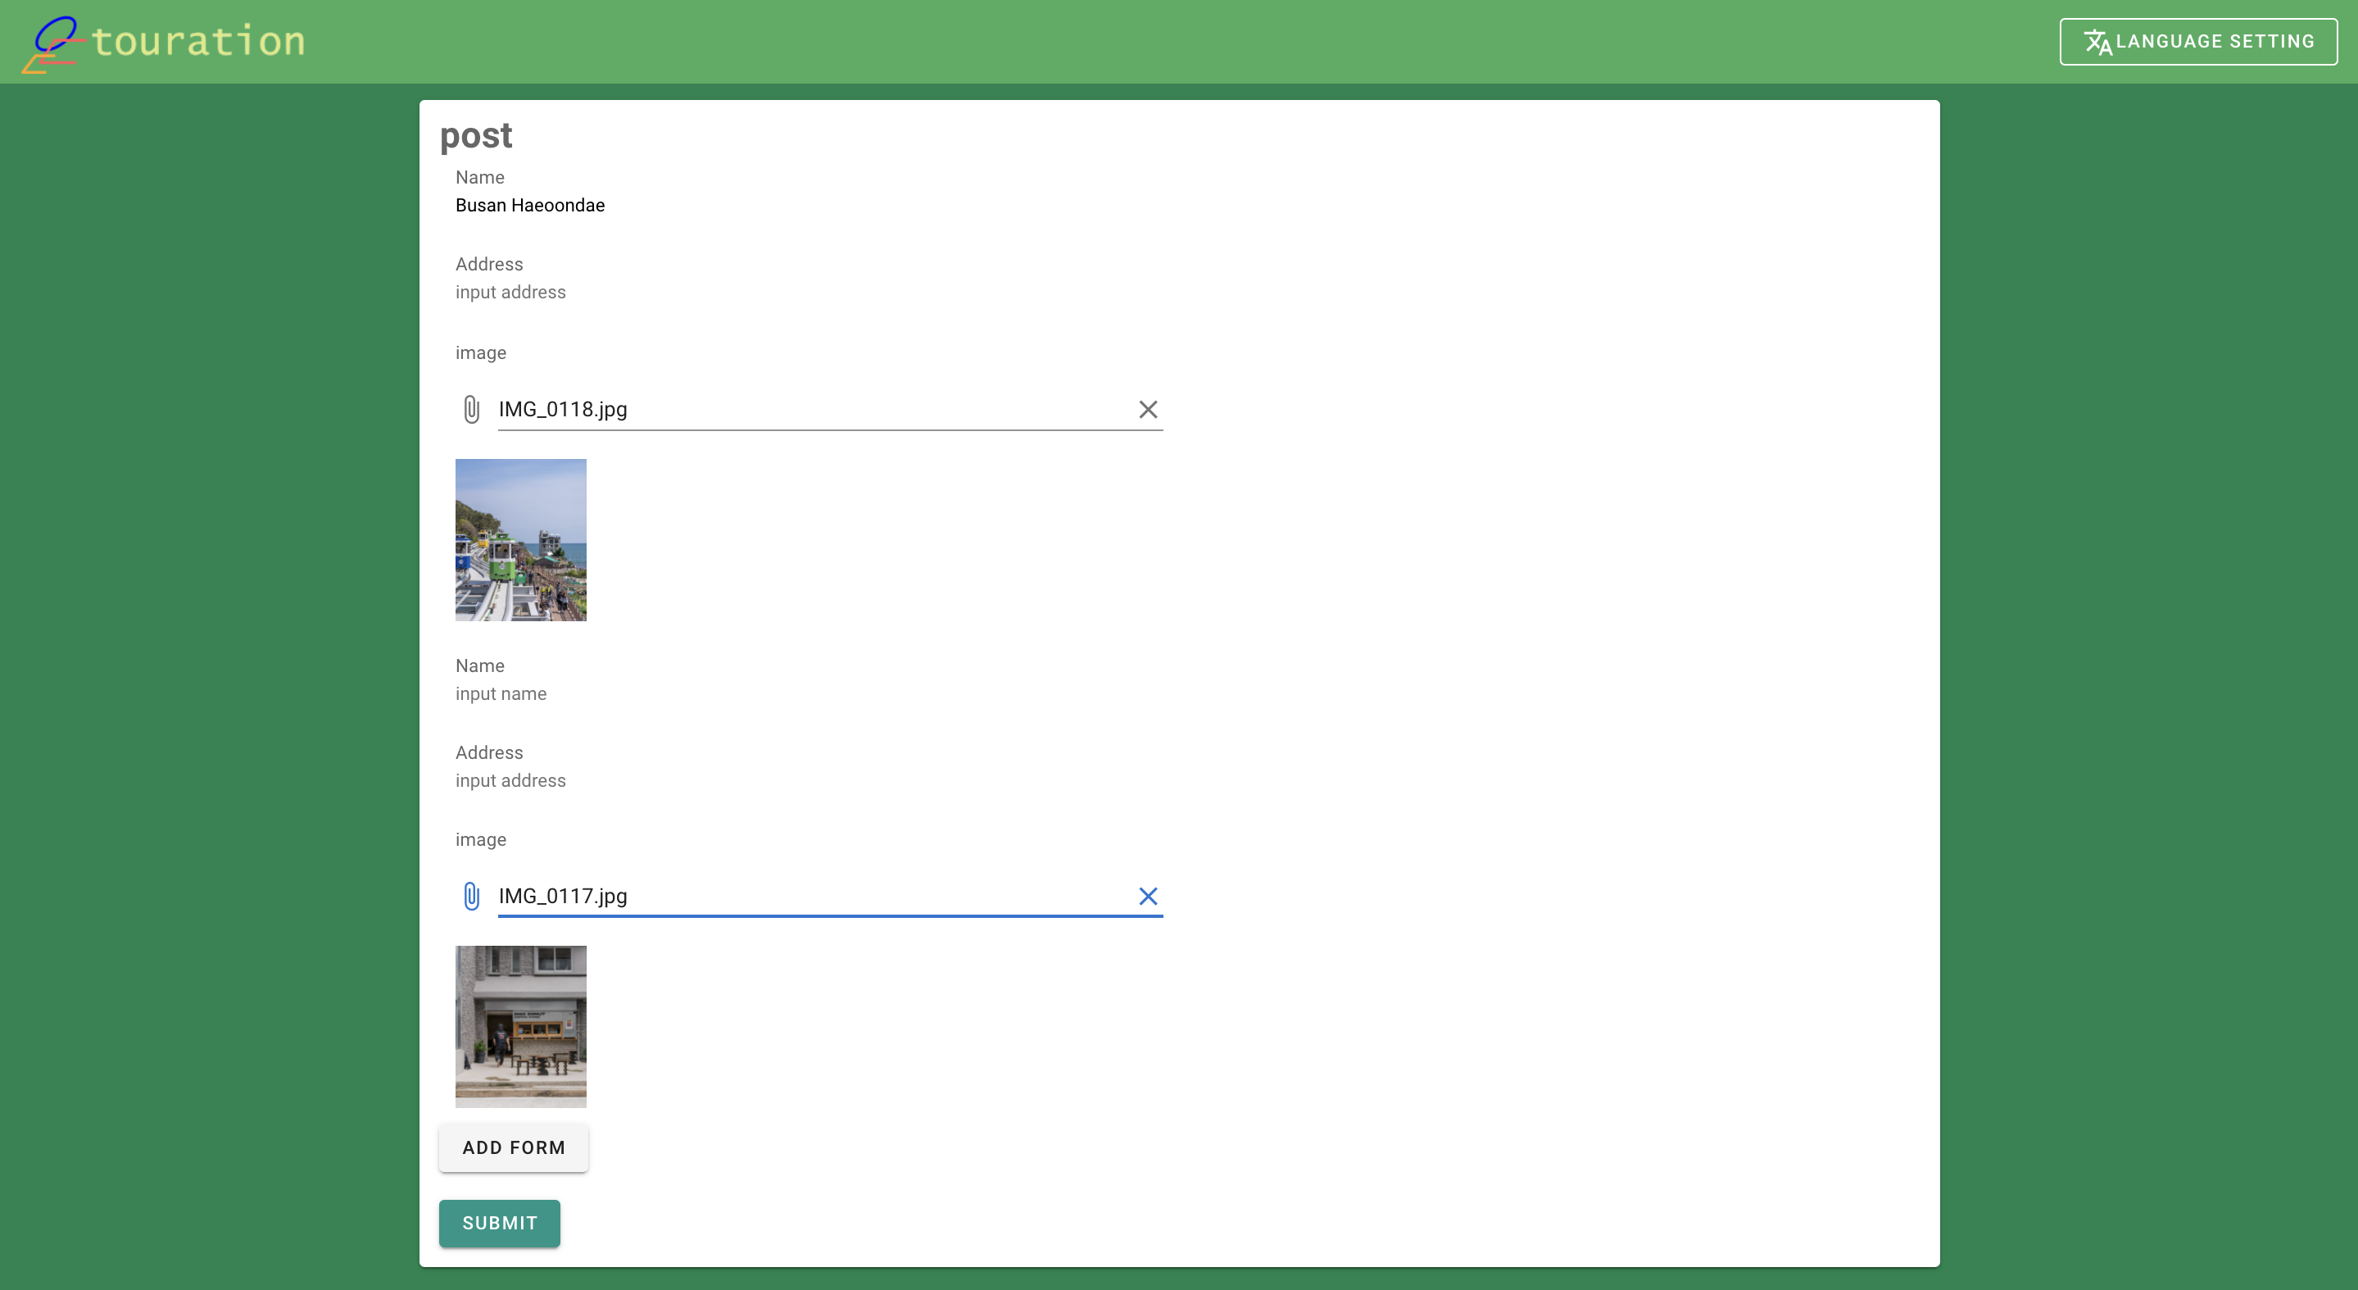
Task: Click the paperclip icon beside IMG_0118.jpg
Action: pos(470,409)
